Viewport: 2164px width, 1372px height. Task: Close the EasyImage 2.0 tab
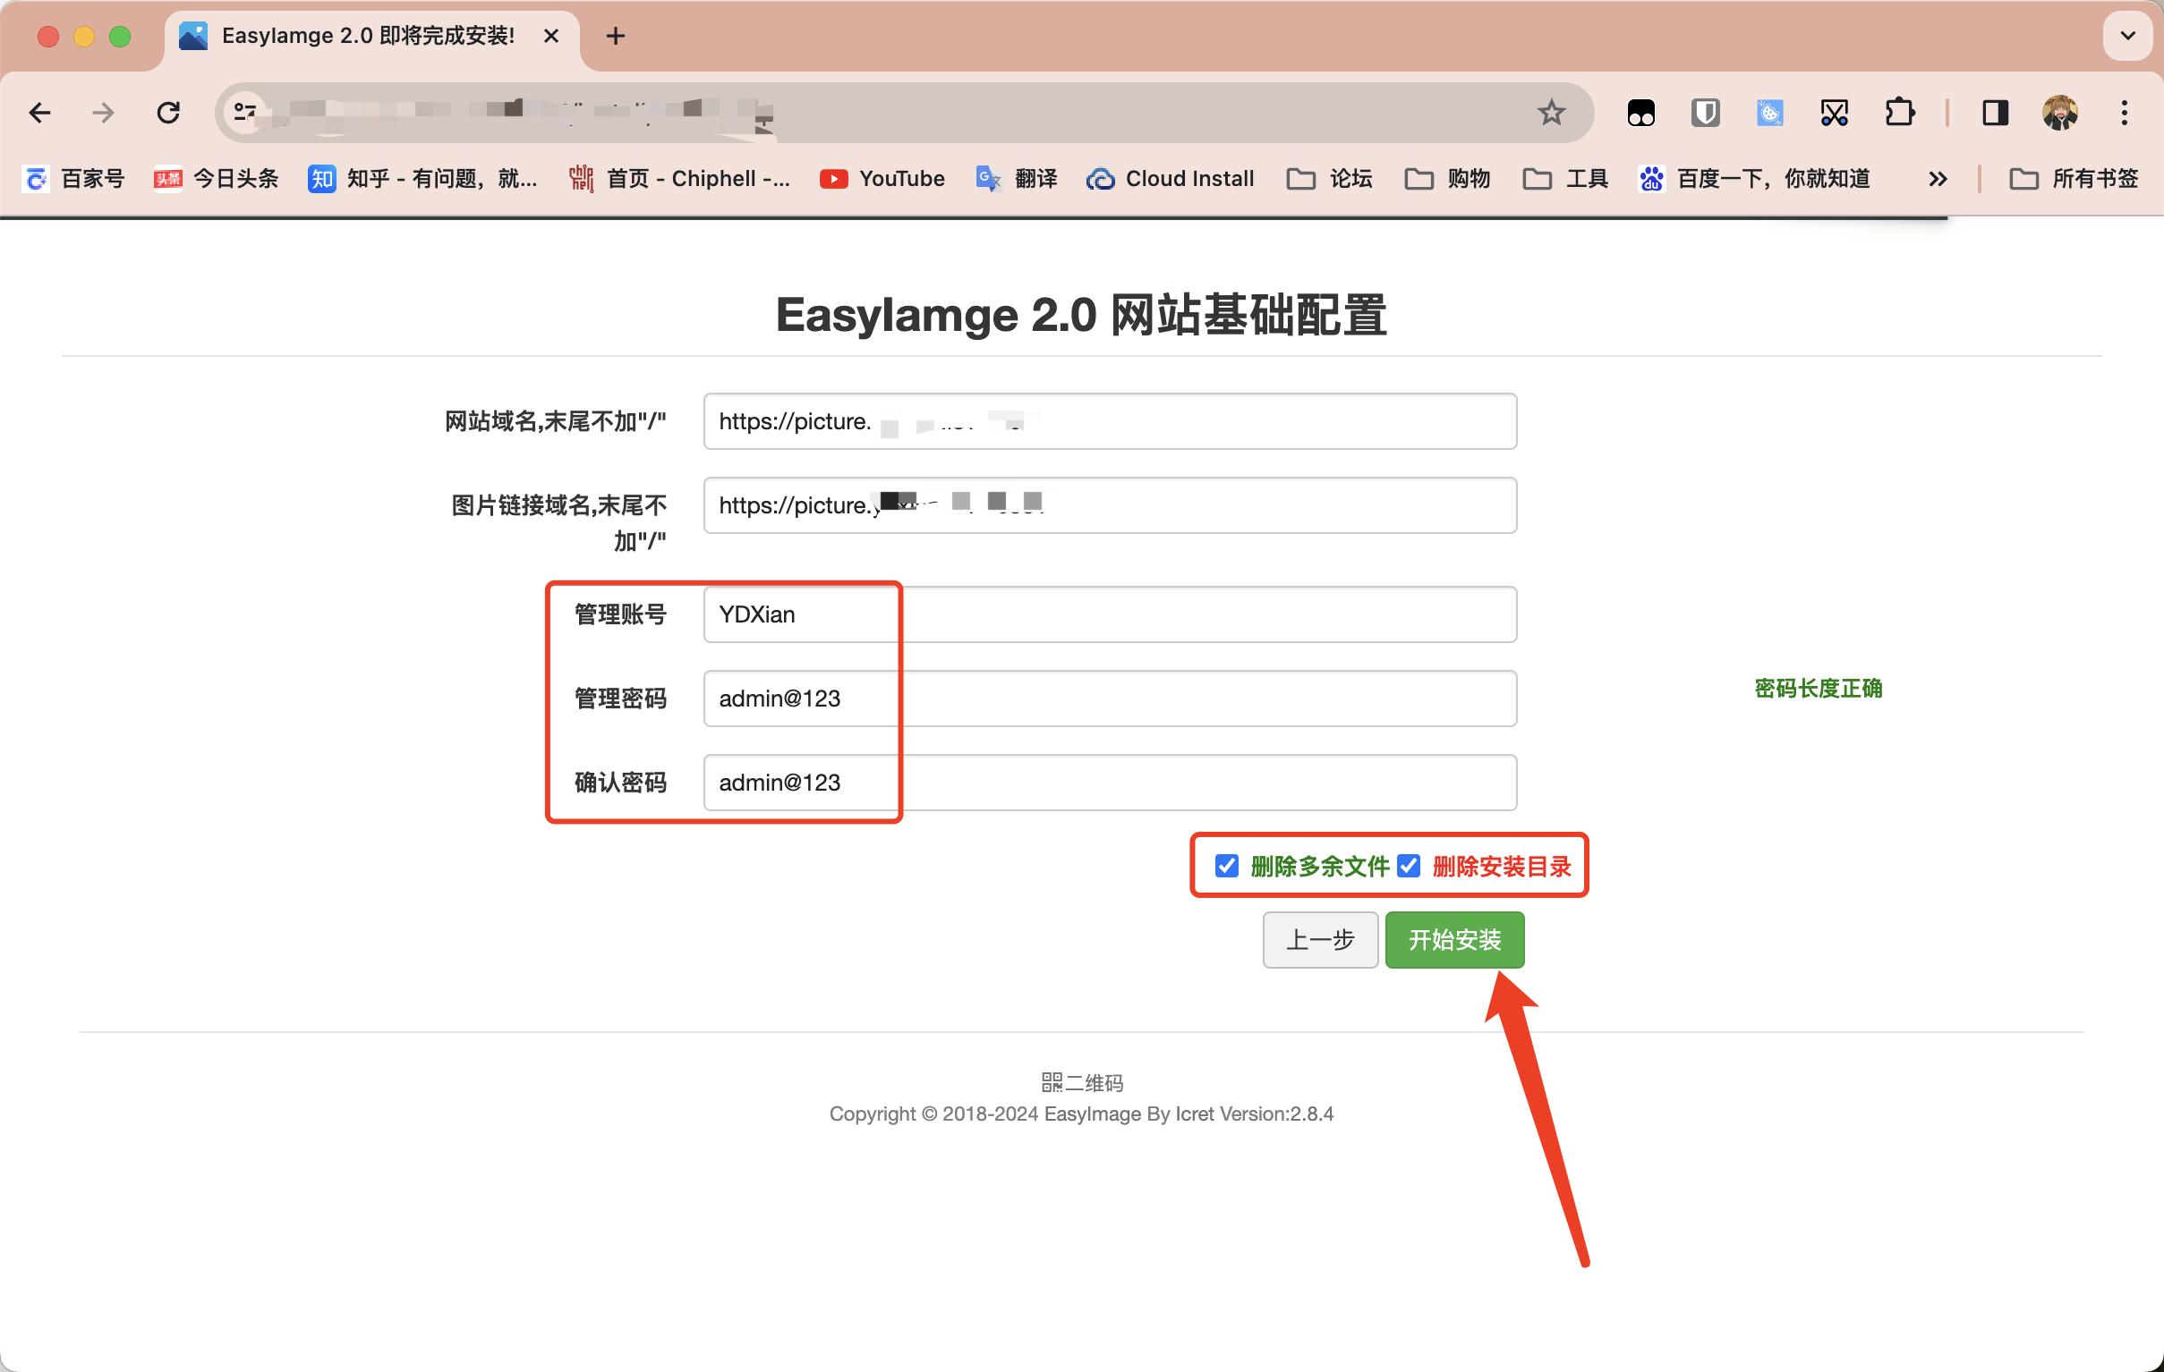tap(552, 36)
